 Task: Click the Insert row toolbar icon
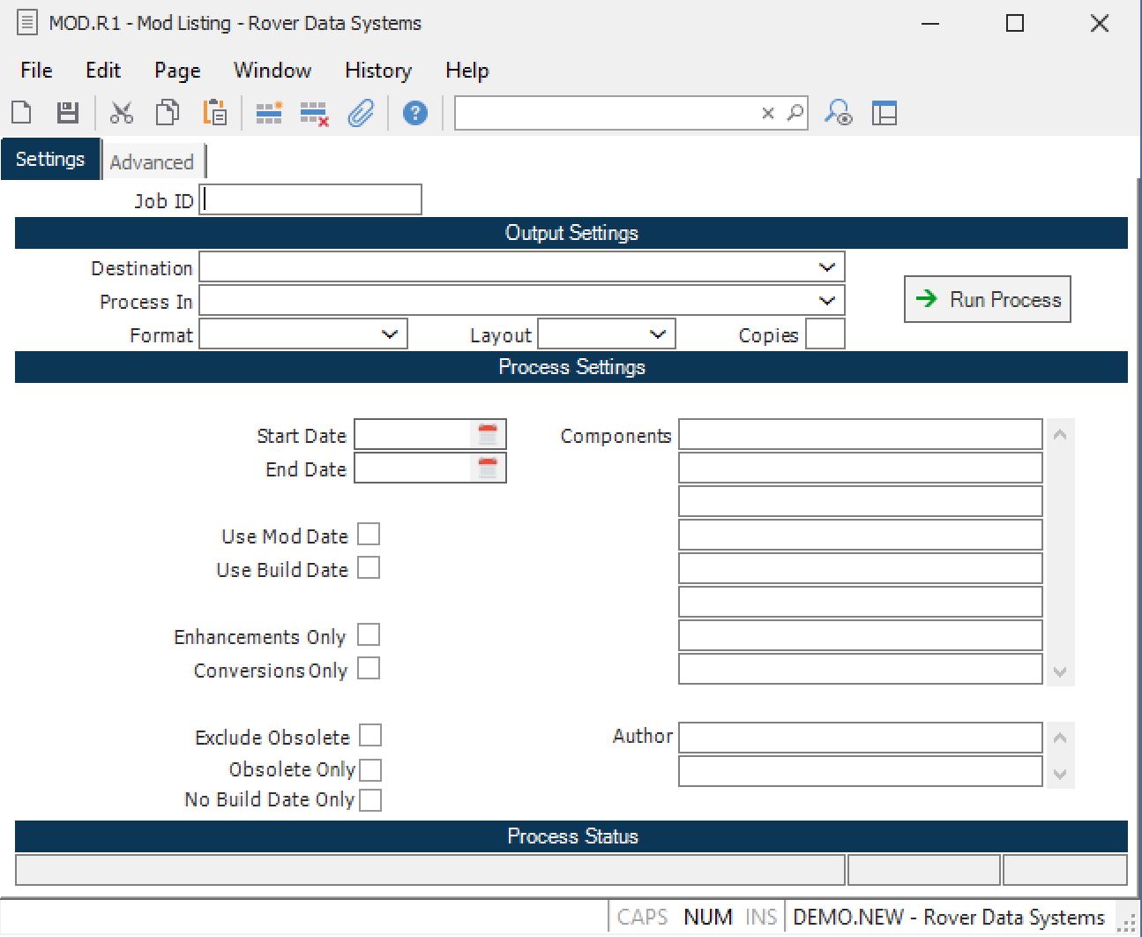[x=269, y=113]
